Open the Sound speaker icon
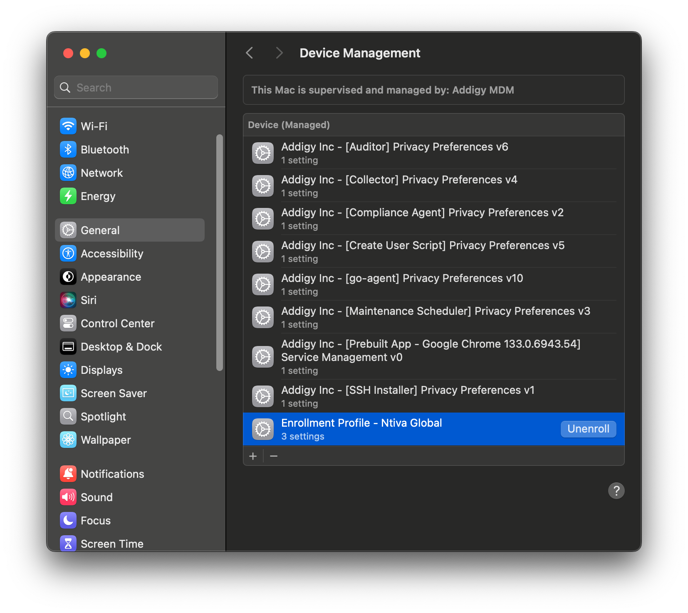This screenshot has height=613, width=688. click(x=68, y=497)
